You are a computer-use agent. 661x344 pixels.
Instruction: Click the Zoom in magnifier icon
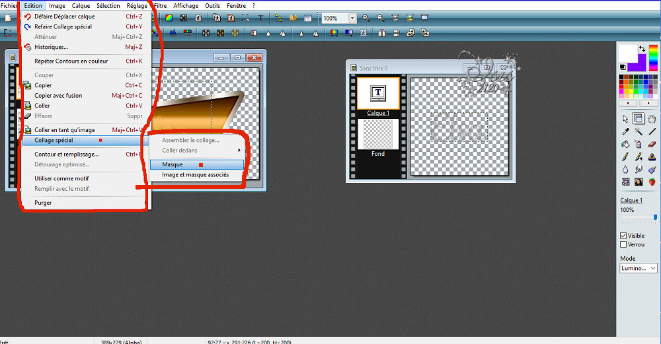366,18
